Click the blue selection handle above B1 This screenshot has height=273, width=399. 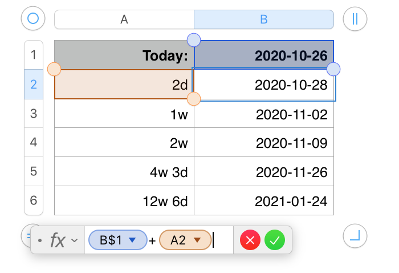click(194, 40)
